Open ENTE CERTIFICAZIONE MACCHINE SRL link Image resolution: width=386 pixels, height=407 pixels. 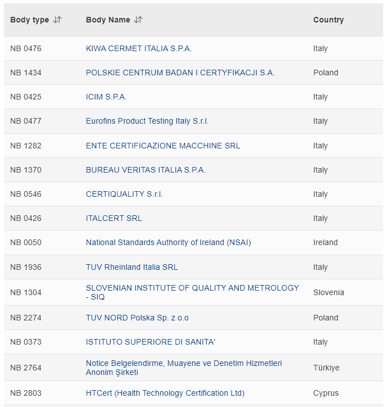(x=163, y=146)
